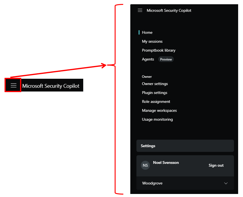The image size is (243, 197).
Task: Click the NS user avatar
Action: pos(145,165)
